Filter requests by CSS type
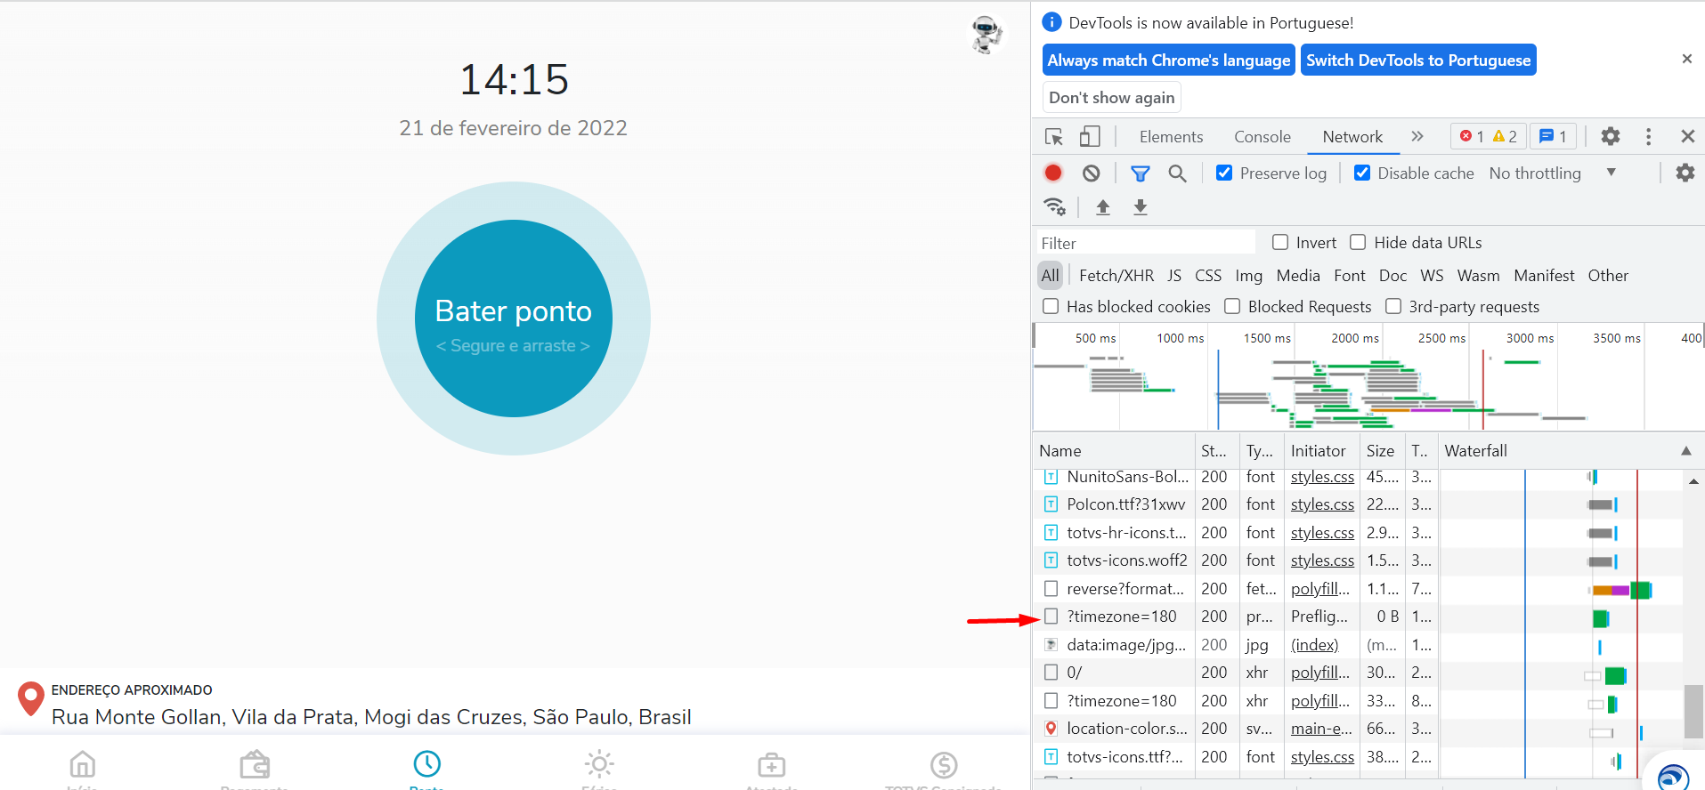Viewport: 1705px width, 790px height. click(1208, 276)
